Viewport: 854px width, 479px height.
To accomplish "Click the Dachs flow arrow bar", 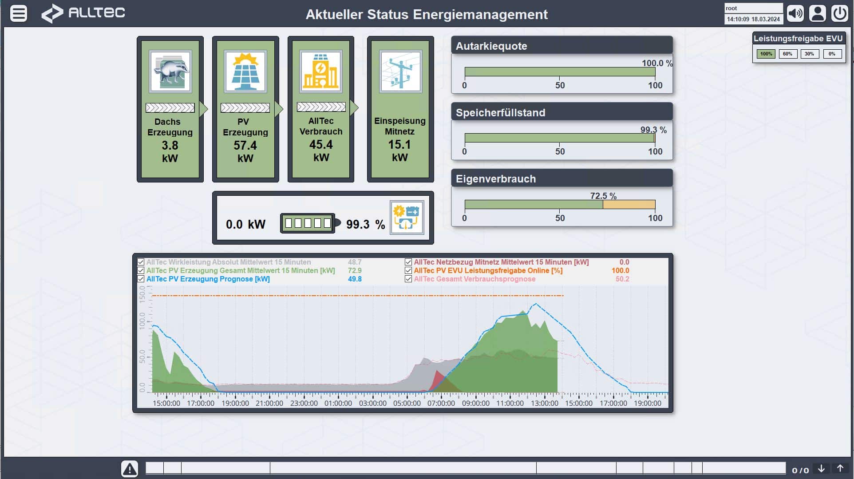I will (170, 108).
